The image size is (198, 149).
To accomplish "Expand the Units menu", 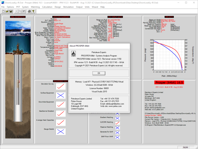I will (87, 7).
